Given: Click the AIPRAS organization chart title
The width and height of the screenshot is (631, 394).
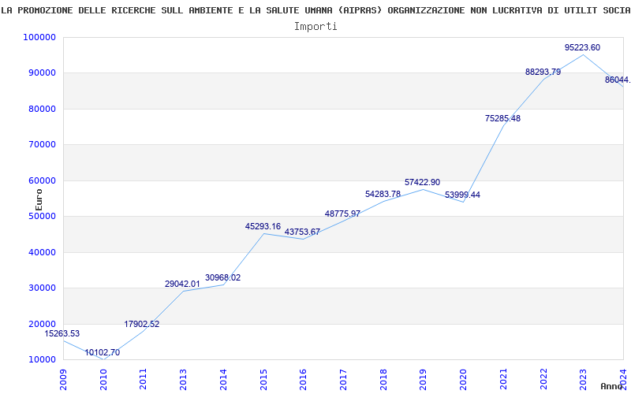Looking at the screenshot, I should 315,10.
